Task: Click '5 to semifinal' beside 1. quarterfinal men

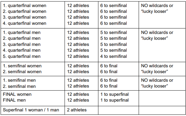Action: 113,32
